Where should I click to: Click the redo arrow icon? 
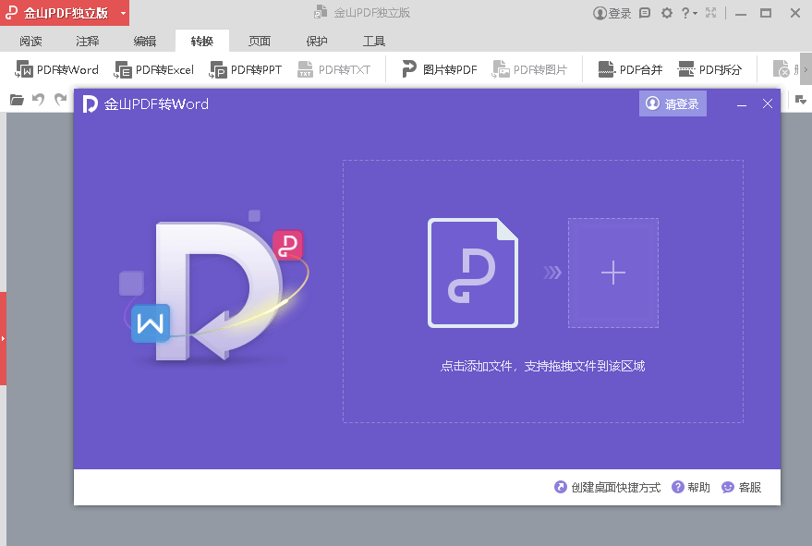[x=61, y=99]
